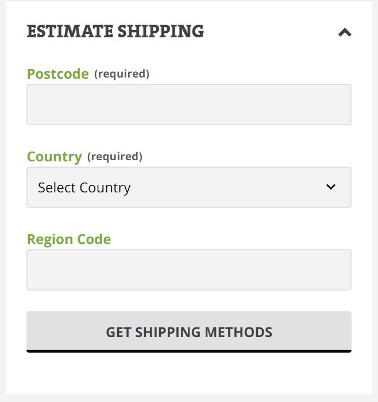The height and width of the screenshot is (402, 378).
Task: Click the Select Country placeholder text
Action: pos(84,188)
